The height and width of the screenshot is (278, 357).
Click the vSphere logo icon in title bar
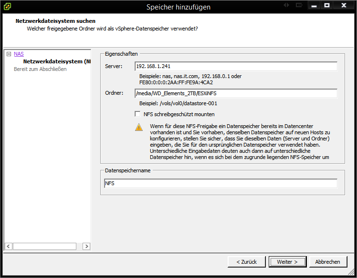tap(8, 6)
